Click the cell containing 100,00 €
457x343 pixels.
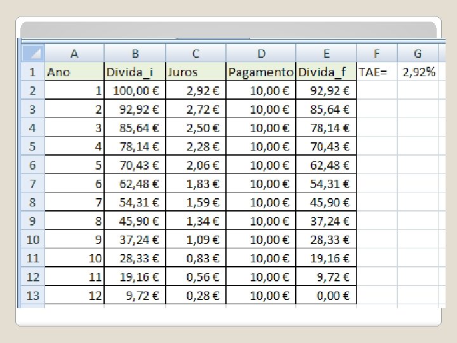[x=135, y=90]
